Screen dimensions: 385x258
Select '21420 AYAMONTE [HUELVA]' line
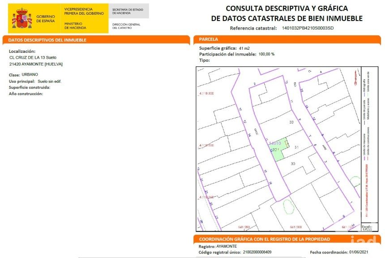(x=36, y=64)
